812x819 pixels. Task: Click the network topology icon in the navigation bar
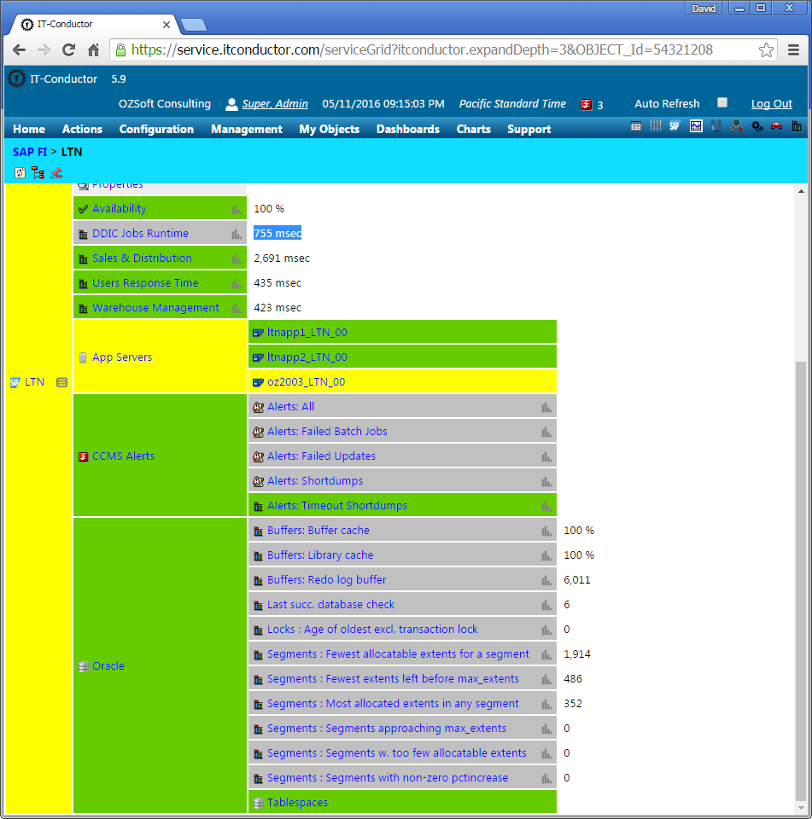[x=737, y=126]
